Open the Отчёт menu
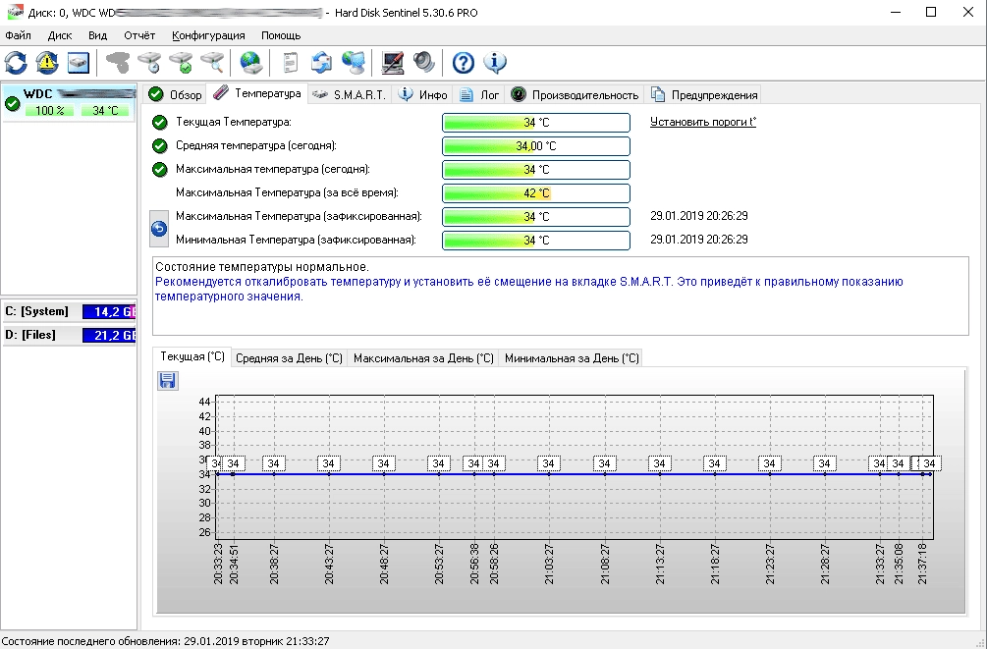The image size is (987, 649). coord(139,35)
